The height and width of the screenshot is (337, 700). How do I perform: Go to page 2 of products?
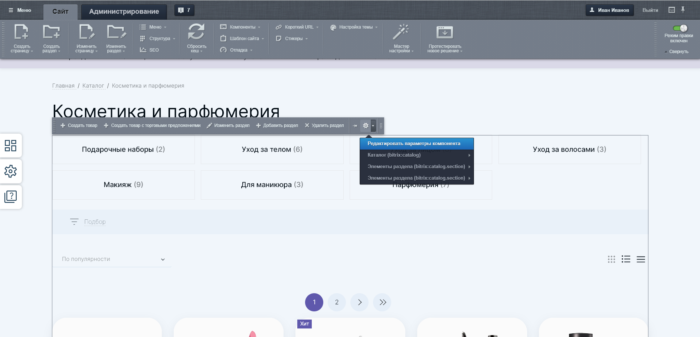[337, 302]
